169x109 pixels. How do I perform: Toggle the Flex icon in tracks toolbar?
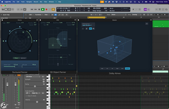tap(63, 15)
